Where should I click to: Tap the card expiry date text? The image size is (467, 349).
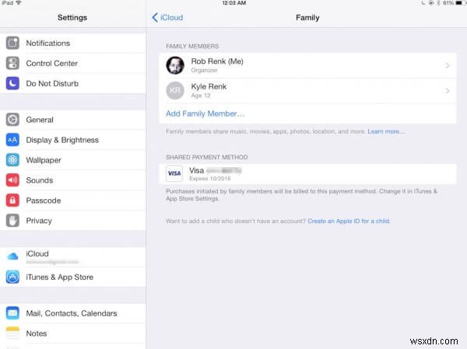210,179
